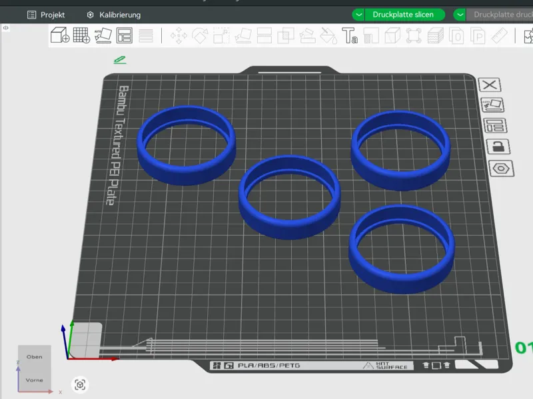The image size is (533, 399).
Task: Reset camera view with the cube icon
Action: click(x=80, y=385)
